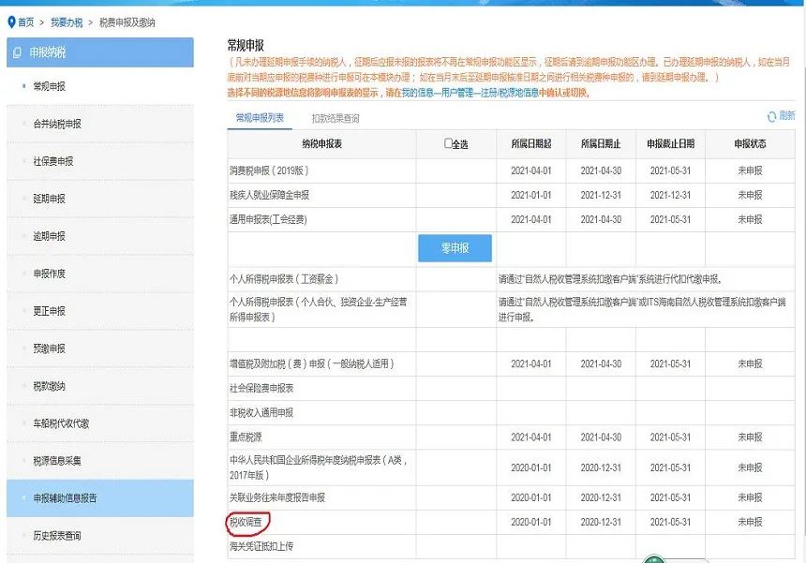Viewport: 806px width, 563px height.
Task: Switch to the 常规申报列表 tab
Action: (260, 118)
